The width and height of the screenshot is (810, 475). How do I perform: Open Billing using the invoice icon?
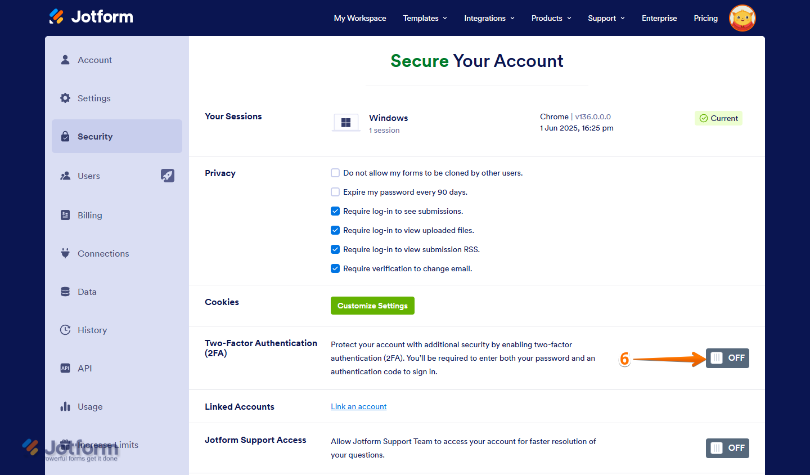pyautogui.click(x=65, y=215)
